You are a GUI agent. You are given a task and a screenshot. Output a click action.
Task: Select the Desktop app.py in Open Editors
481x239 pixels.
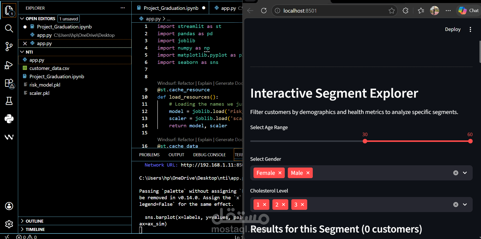(x=75, y=35)
